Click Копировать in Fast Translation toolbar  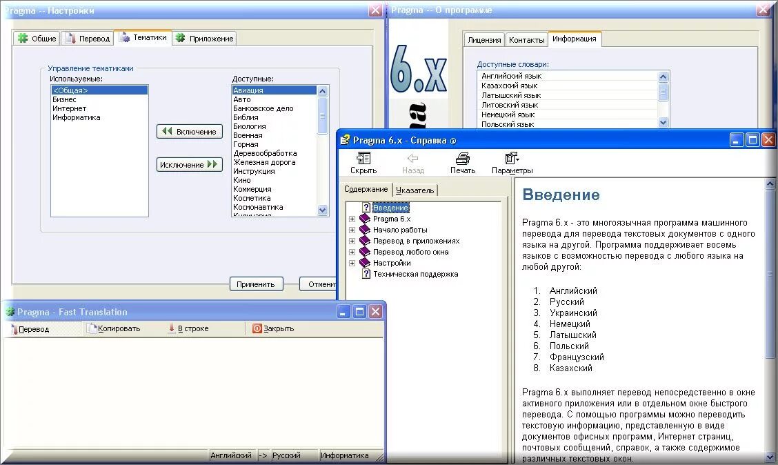coord(114,328)
